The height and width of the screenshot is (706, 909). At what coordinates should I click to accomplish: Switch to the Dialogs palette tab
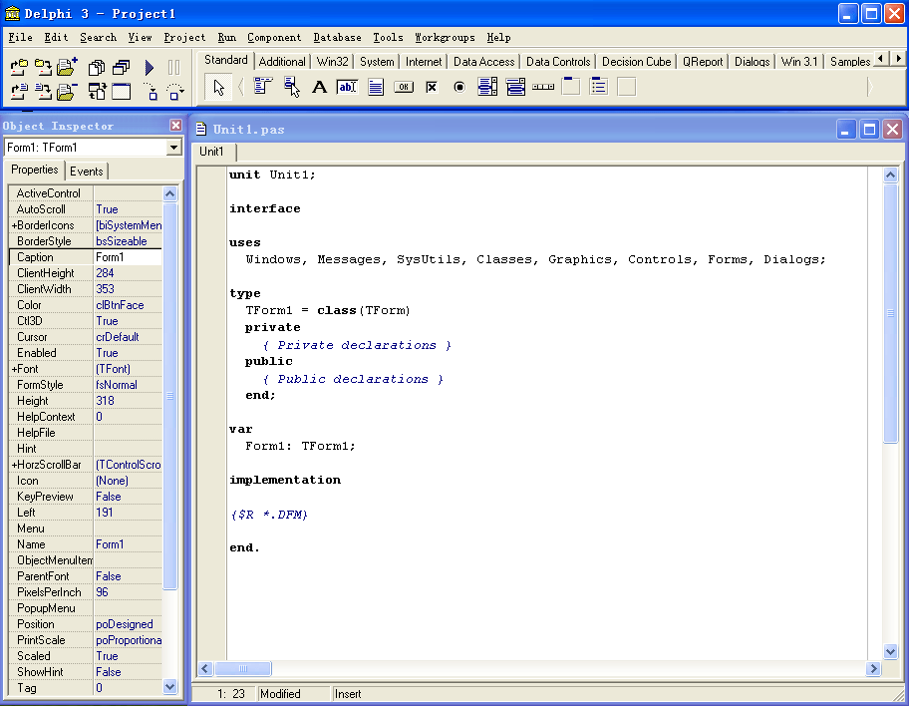pos(752,62)
